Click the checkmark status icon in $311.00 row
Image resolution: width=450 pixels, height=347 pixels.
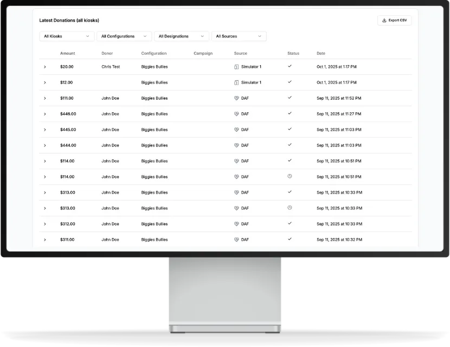click(290, 239)
